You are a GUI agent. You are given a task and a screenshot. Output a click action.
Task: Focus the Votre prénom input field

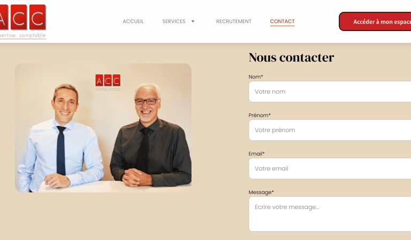click(x=330, y=130)
